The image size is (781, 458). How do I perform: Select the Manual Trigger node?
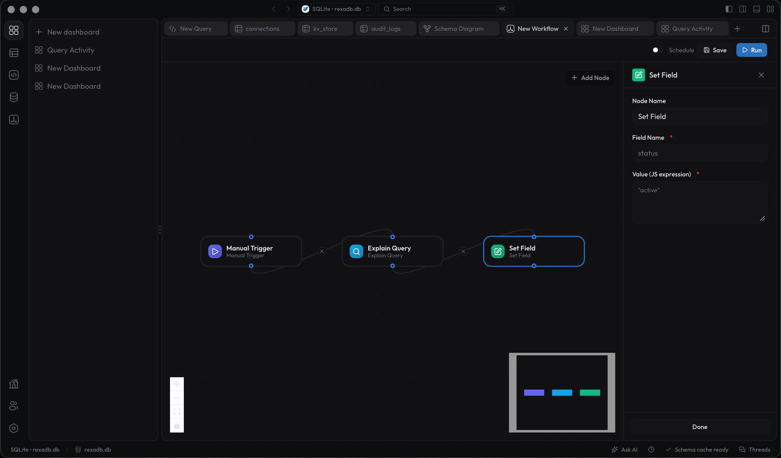[251, 251]
